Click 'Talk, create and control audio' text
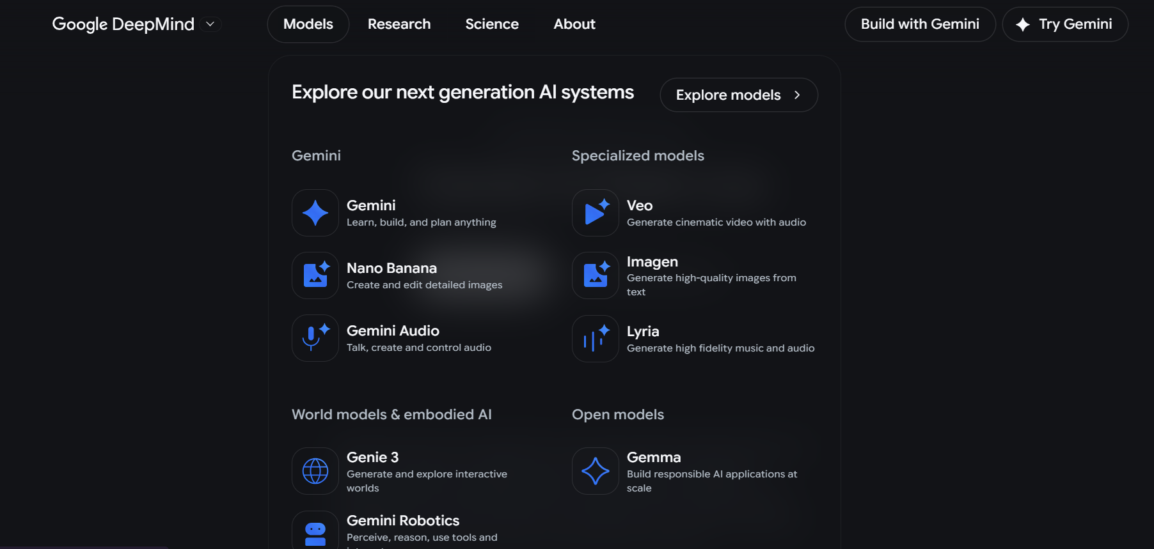Screen dimensions: 1154x549 (x=419, y=348)
